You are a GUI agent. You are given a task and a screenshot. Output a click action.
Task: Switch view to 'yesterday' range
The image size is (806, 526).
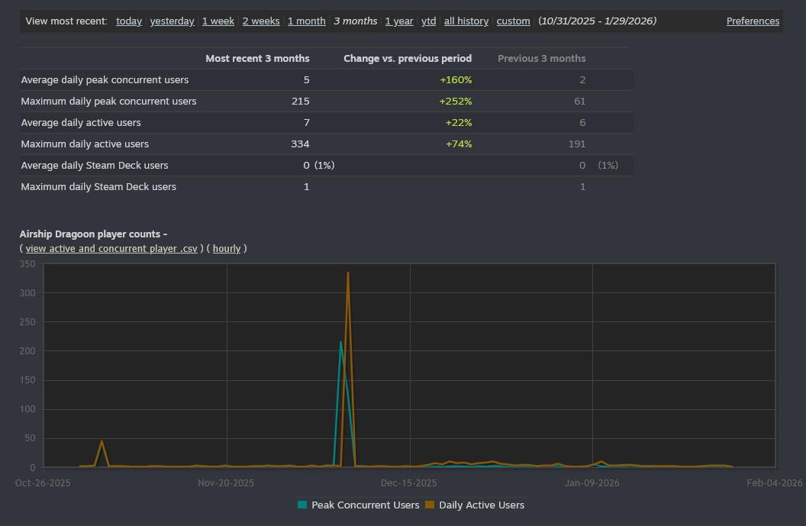(172, 21)
